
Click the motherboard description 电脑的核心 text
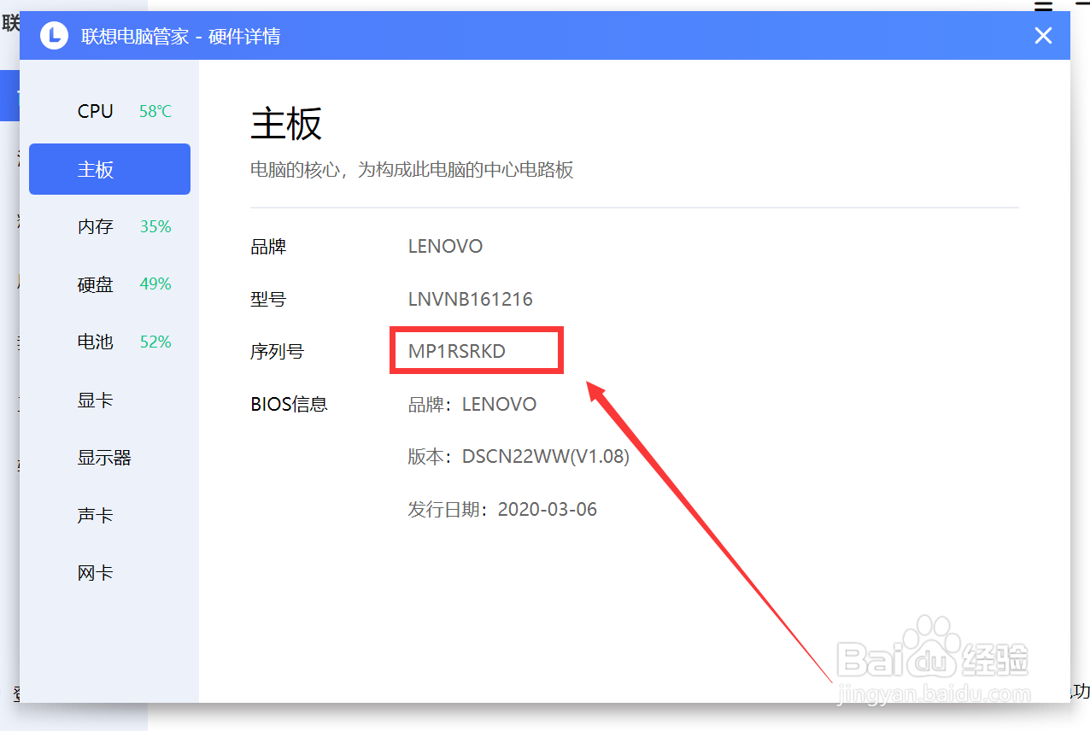[x=412, y=169]
